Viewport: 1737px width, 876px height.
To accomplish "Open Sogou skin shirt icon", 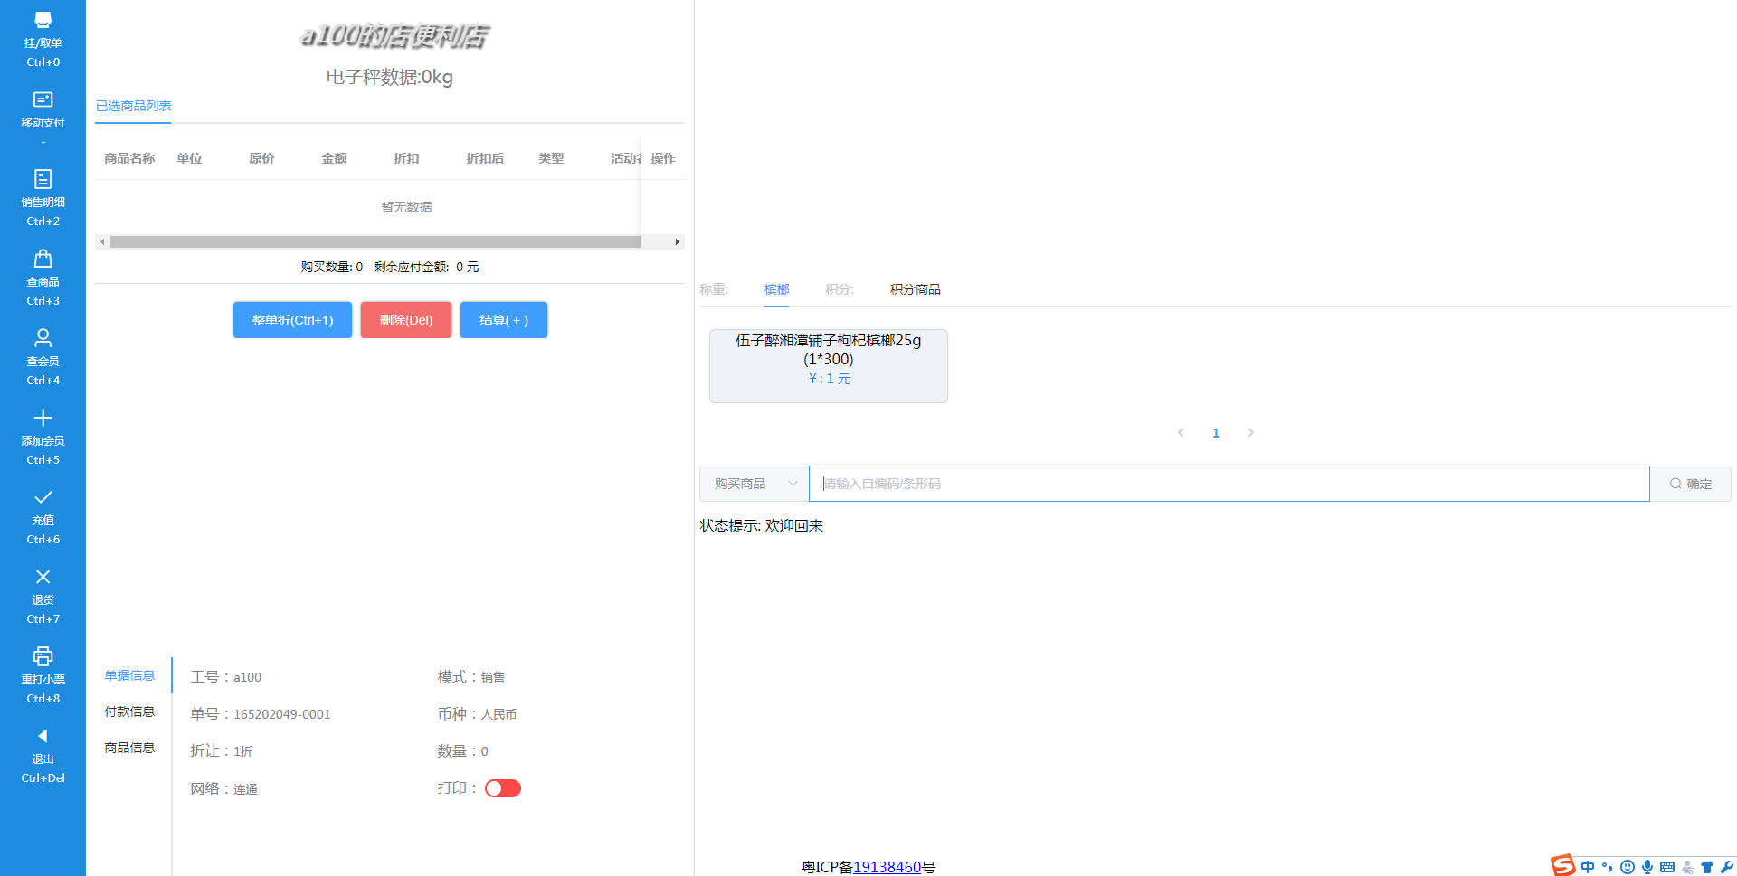I will [1707, 867].
